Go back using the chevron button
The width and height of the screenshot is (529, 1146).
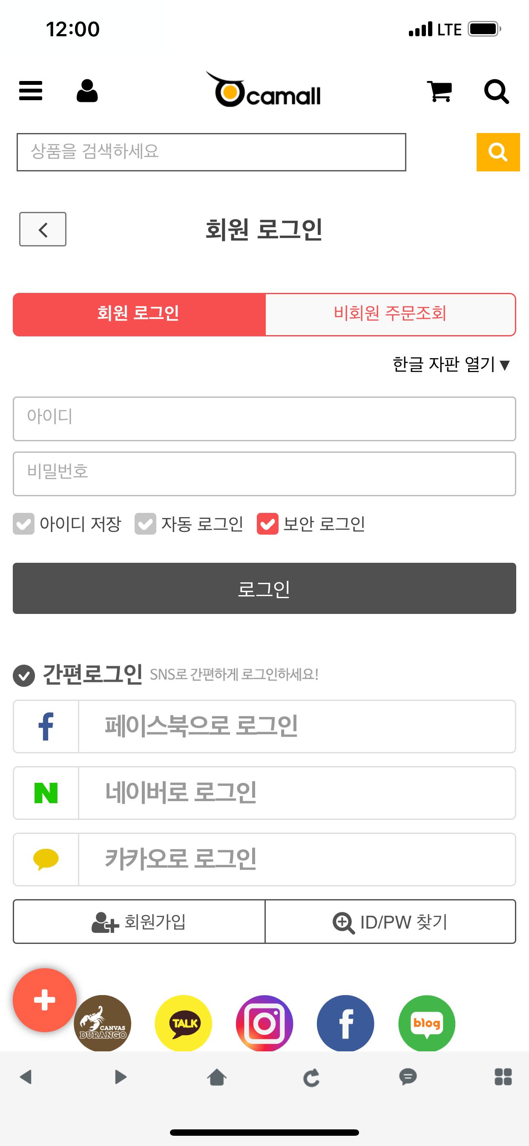coord(43,229)
